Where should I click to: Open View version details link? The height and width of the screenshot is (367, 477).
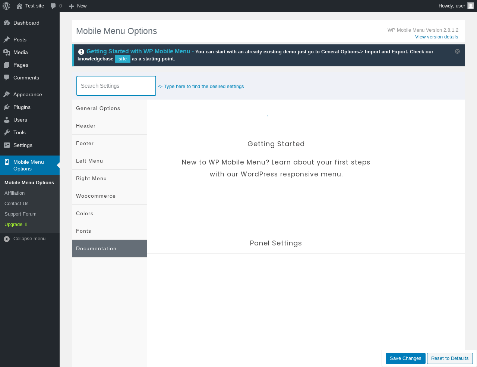coord(437,37)
